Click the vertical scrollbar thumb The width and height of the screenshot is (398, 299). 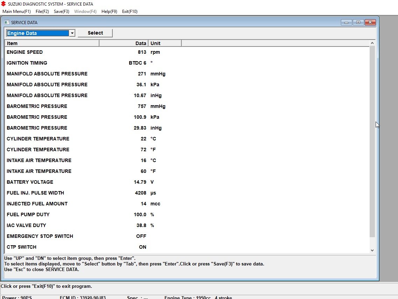coord(372,142)
